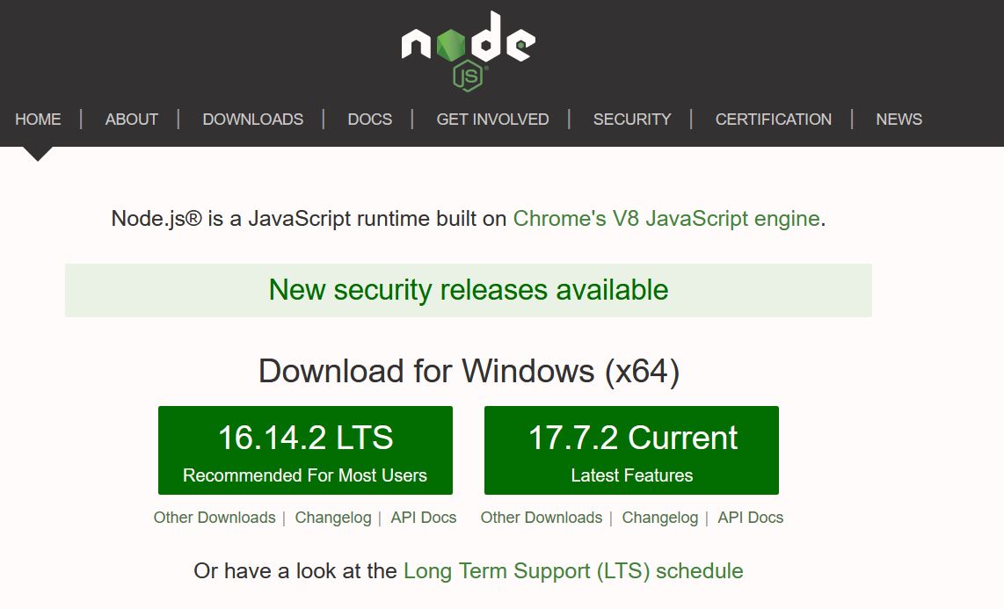View the Changelog for 16.14.2 LTS
The width and height of the screenshot is (1004, 609).
point(333,518)
